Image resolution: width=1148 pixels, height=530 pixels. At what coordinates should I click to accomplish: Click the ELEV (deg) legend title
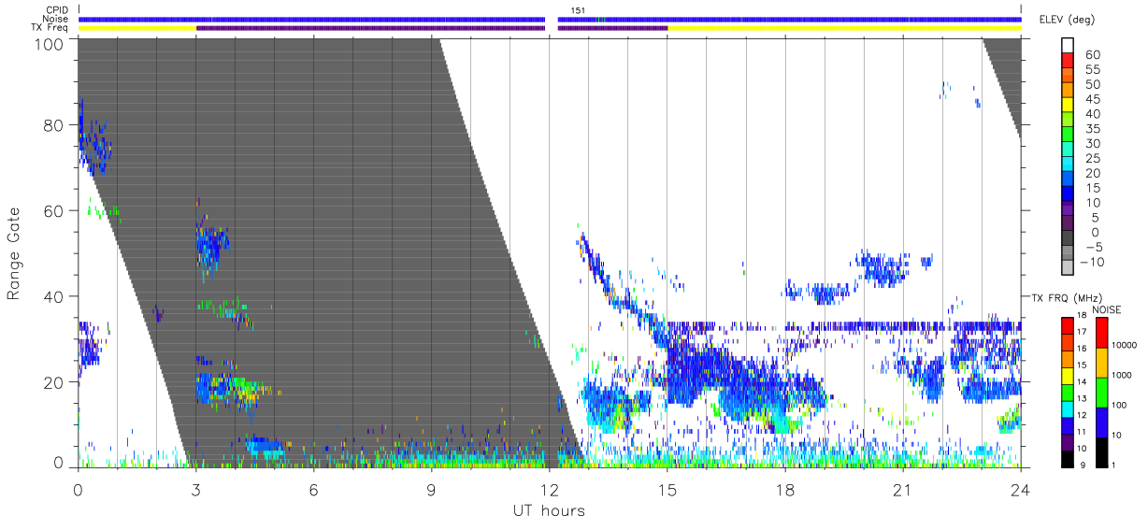coord(1068,20)
